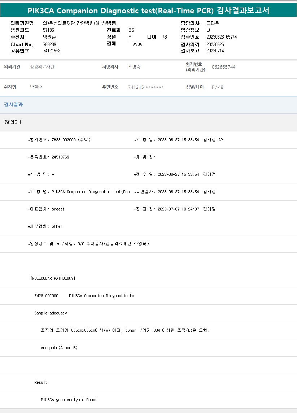This screenshot has height=413, width=297.
Task: Click specimen type value Tissue
Action: click(135, 44)
